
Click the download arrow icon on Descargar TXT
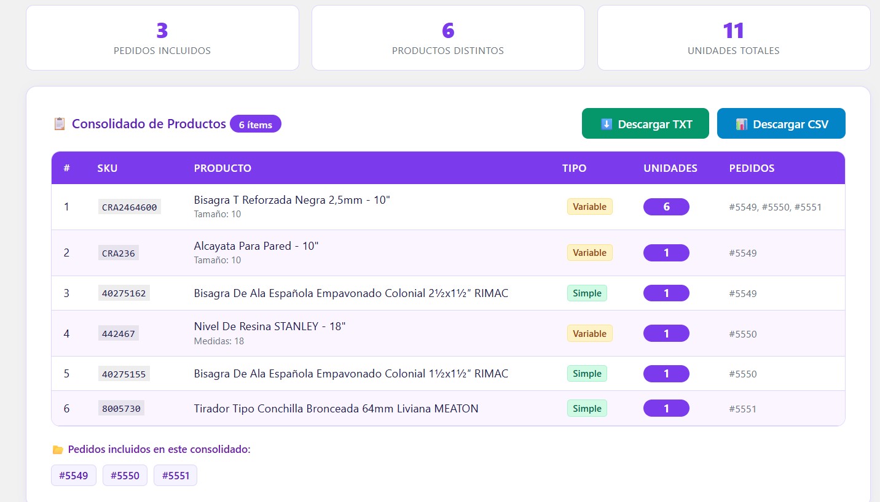(606, 123)
